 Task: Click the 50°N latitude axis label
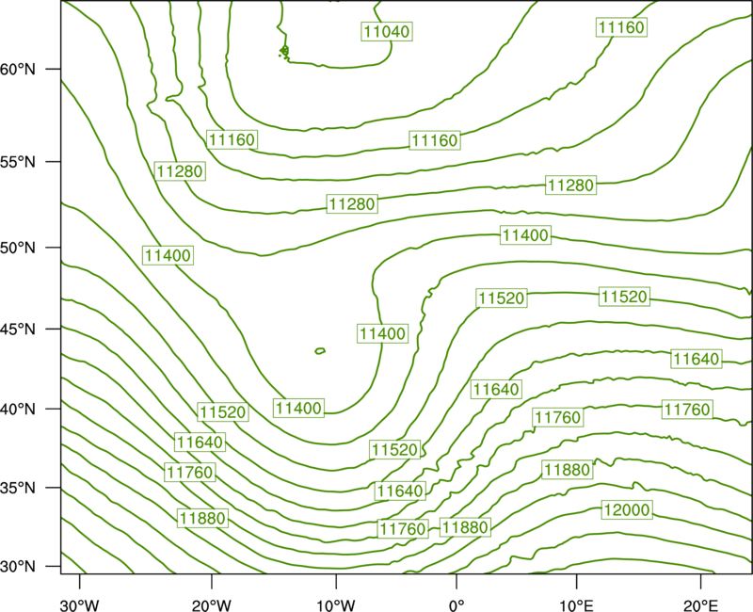(x=18, y=248)
